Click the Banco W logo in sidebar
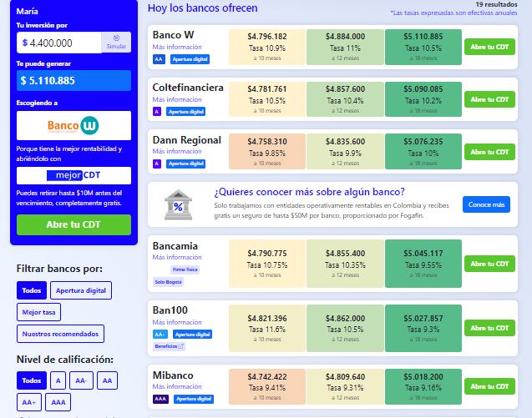 73,126
